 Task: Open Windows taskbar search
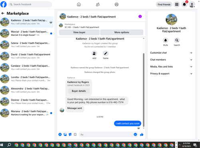[x=9, y=145]
